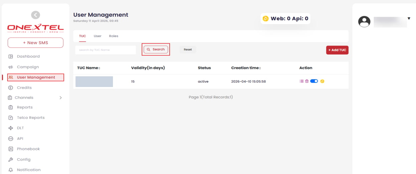Click the API code icon

point(11,139)
